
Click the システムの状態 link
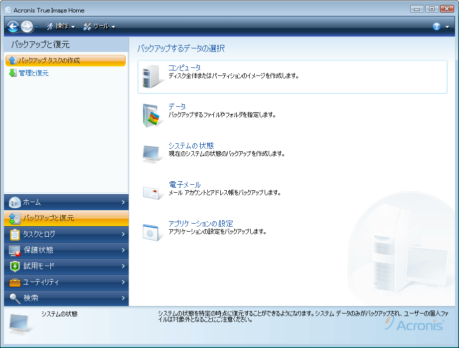(x=191, y=145)
